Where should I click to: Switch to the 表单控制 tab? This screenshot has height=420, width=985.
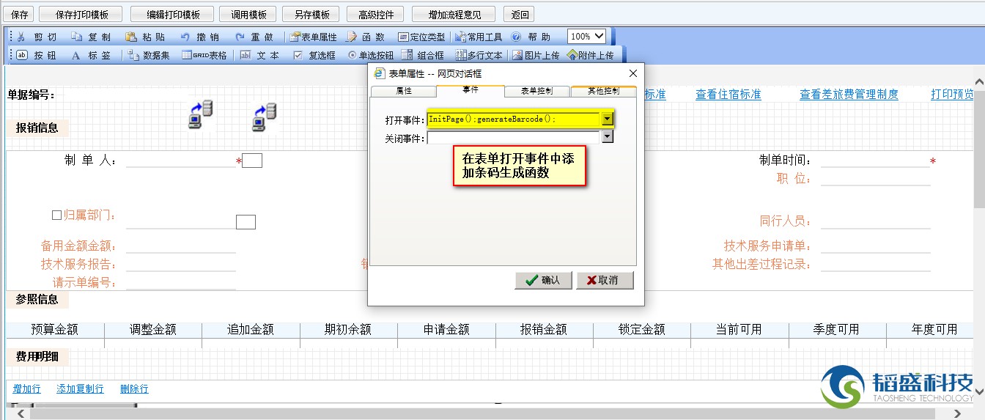[x=536, y=91]
